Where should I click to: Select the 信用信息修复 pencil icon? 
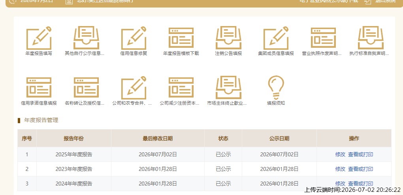(134, 38)
